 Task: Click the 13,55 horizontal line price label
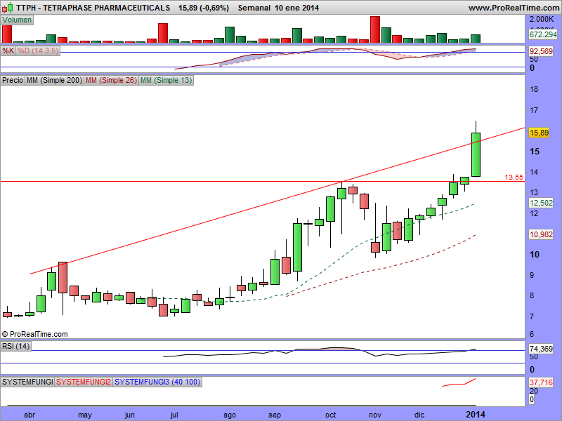click(x=514, y=178)
